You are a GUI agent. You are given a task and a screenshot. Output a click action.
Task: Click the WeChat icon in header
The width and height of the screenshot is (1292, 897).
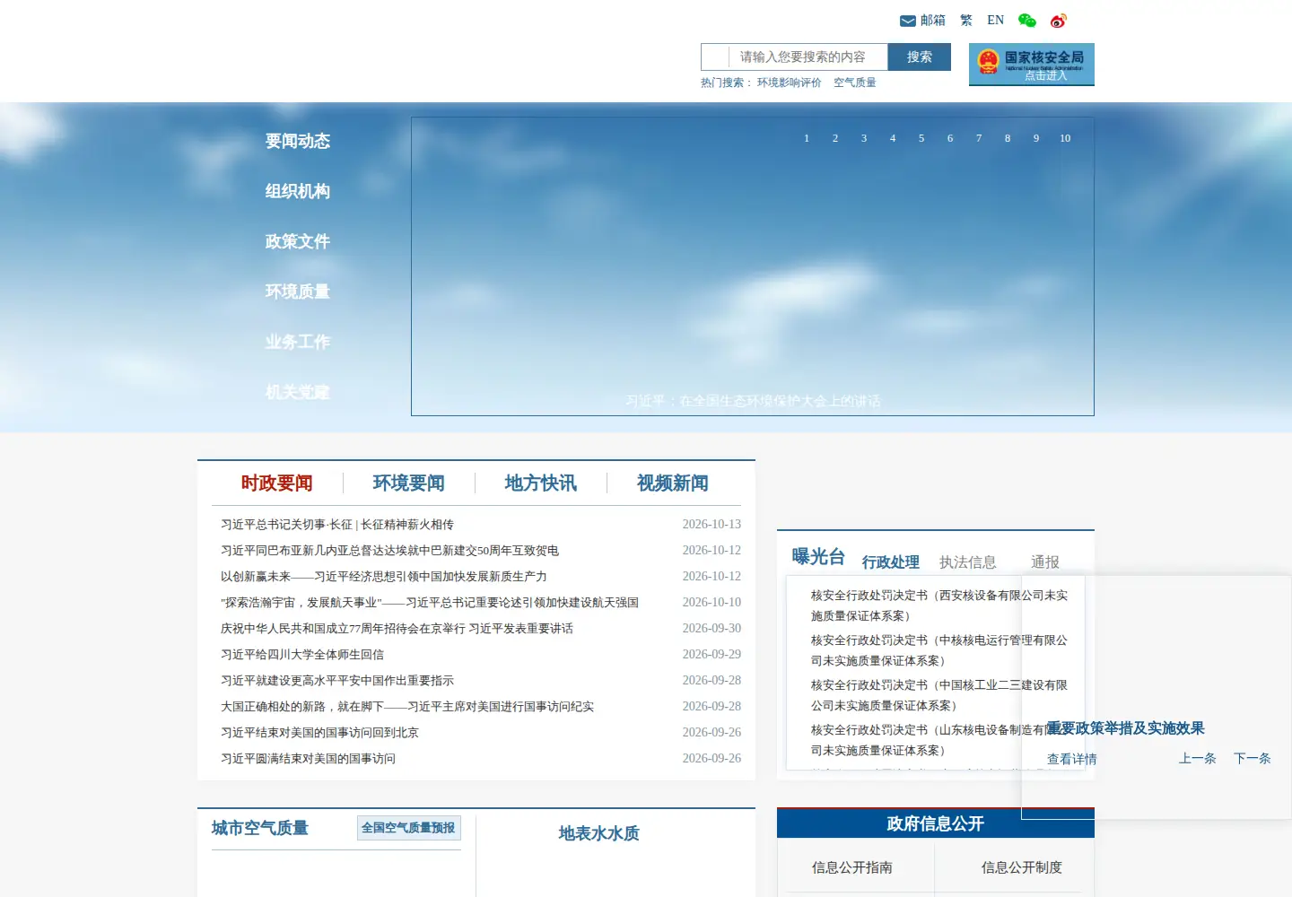(x=1027, y=21)
